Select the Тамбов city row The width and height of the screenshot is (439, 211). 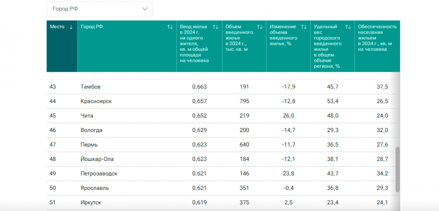[91, 87]
